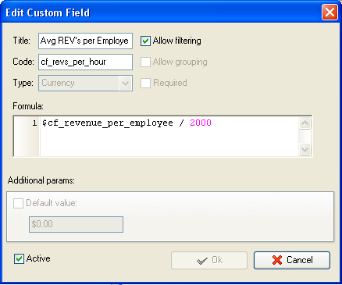Viewport: 342px width, 285px height.
Task: Click the gray checkmark icon on Ok button
Action: 202,261
